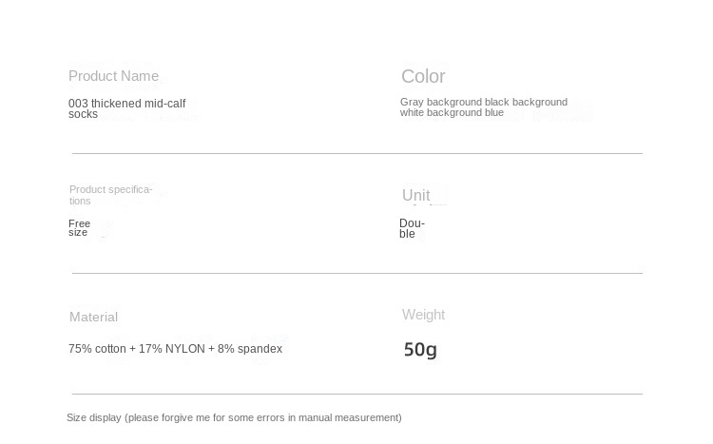Click the "white background blue" color line
The image size is (713, 444).
click(452, 112)
